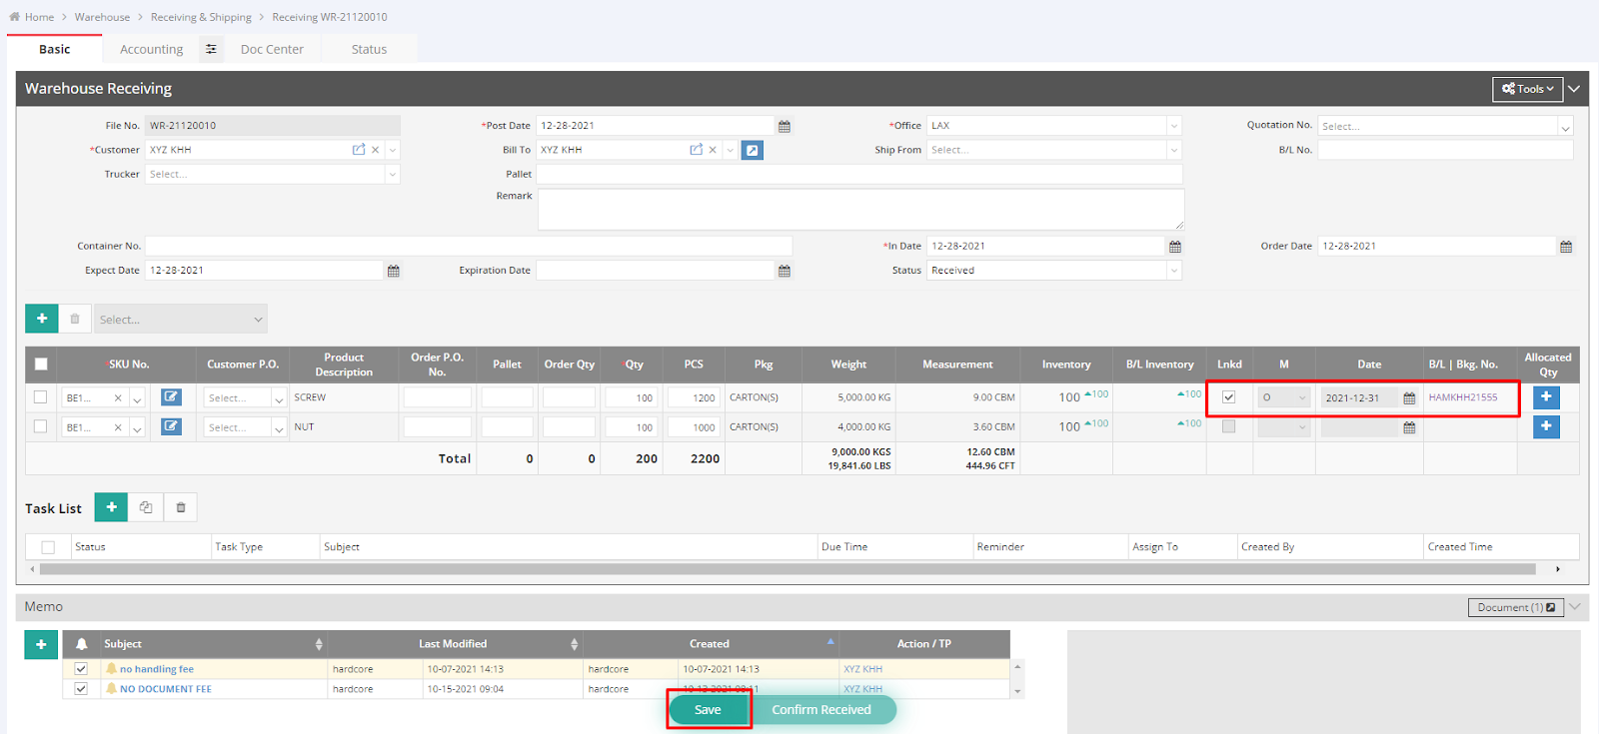Image resolution: width=1599 pixels, height=734 pixels.
Task: Click the Post Date calendar icon
Action: point(785,126)
